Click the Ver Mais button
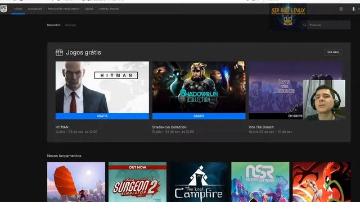Image resolution: width=360 pixels, height=202 pixels. pyautogui.click(x=333, y=52)
